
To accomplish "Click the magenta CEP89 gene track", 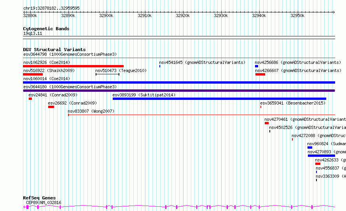I will pyautogui.click(x=179, y=207).
